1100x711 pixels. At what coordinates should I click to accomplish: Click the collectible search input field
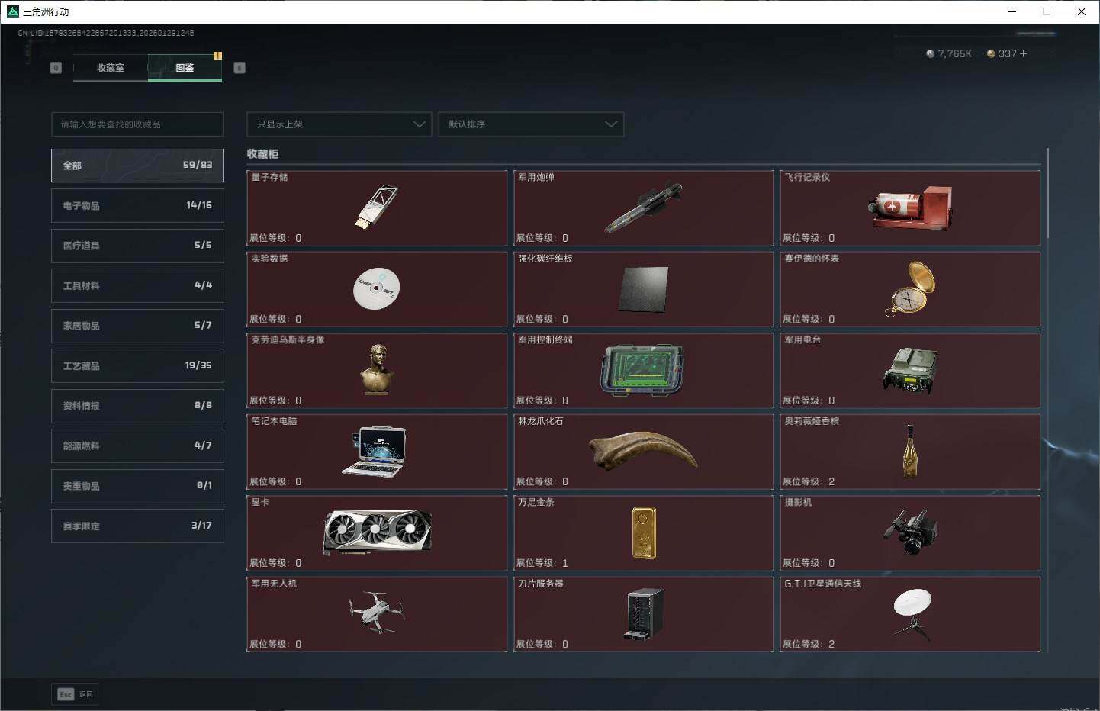(x=137, y=124)
